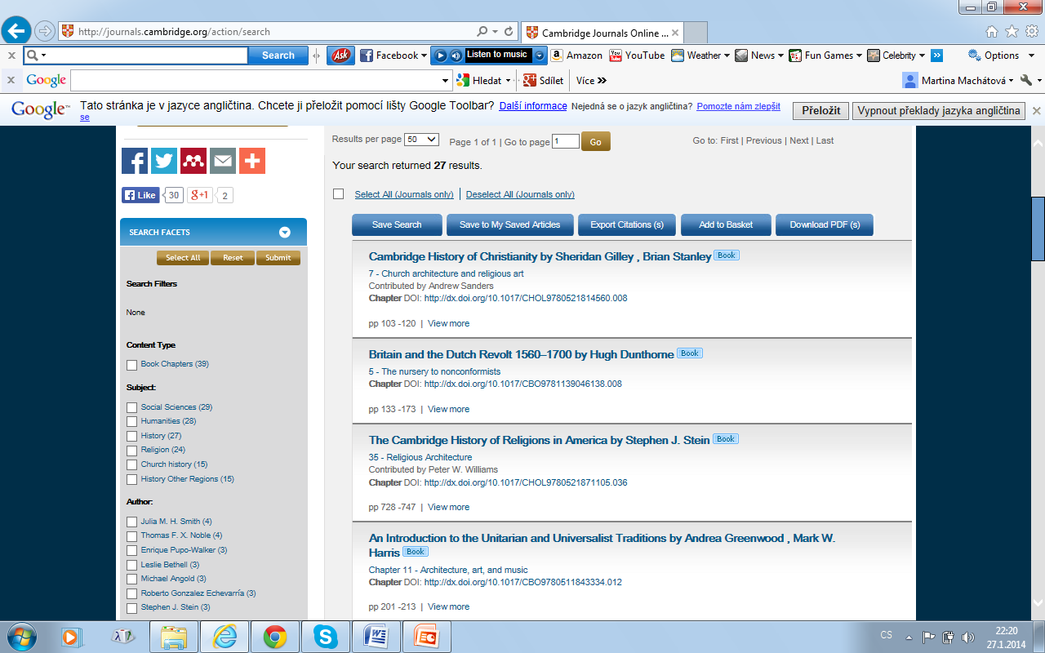The height and width of the screenshot is (653, 1045).
Task: Click View more under Britain and Dutch Revolt
Action: click(448, 409)
